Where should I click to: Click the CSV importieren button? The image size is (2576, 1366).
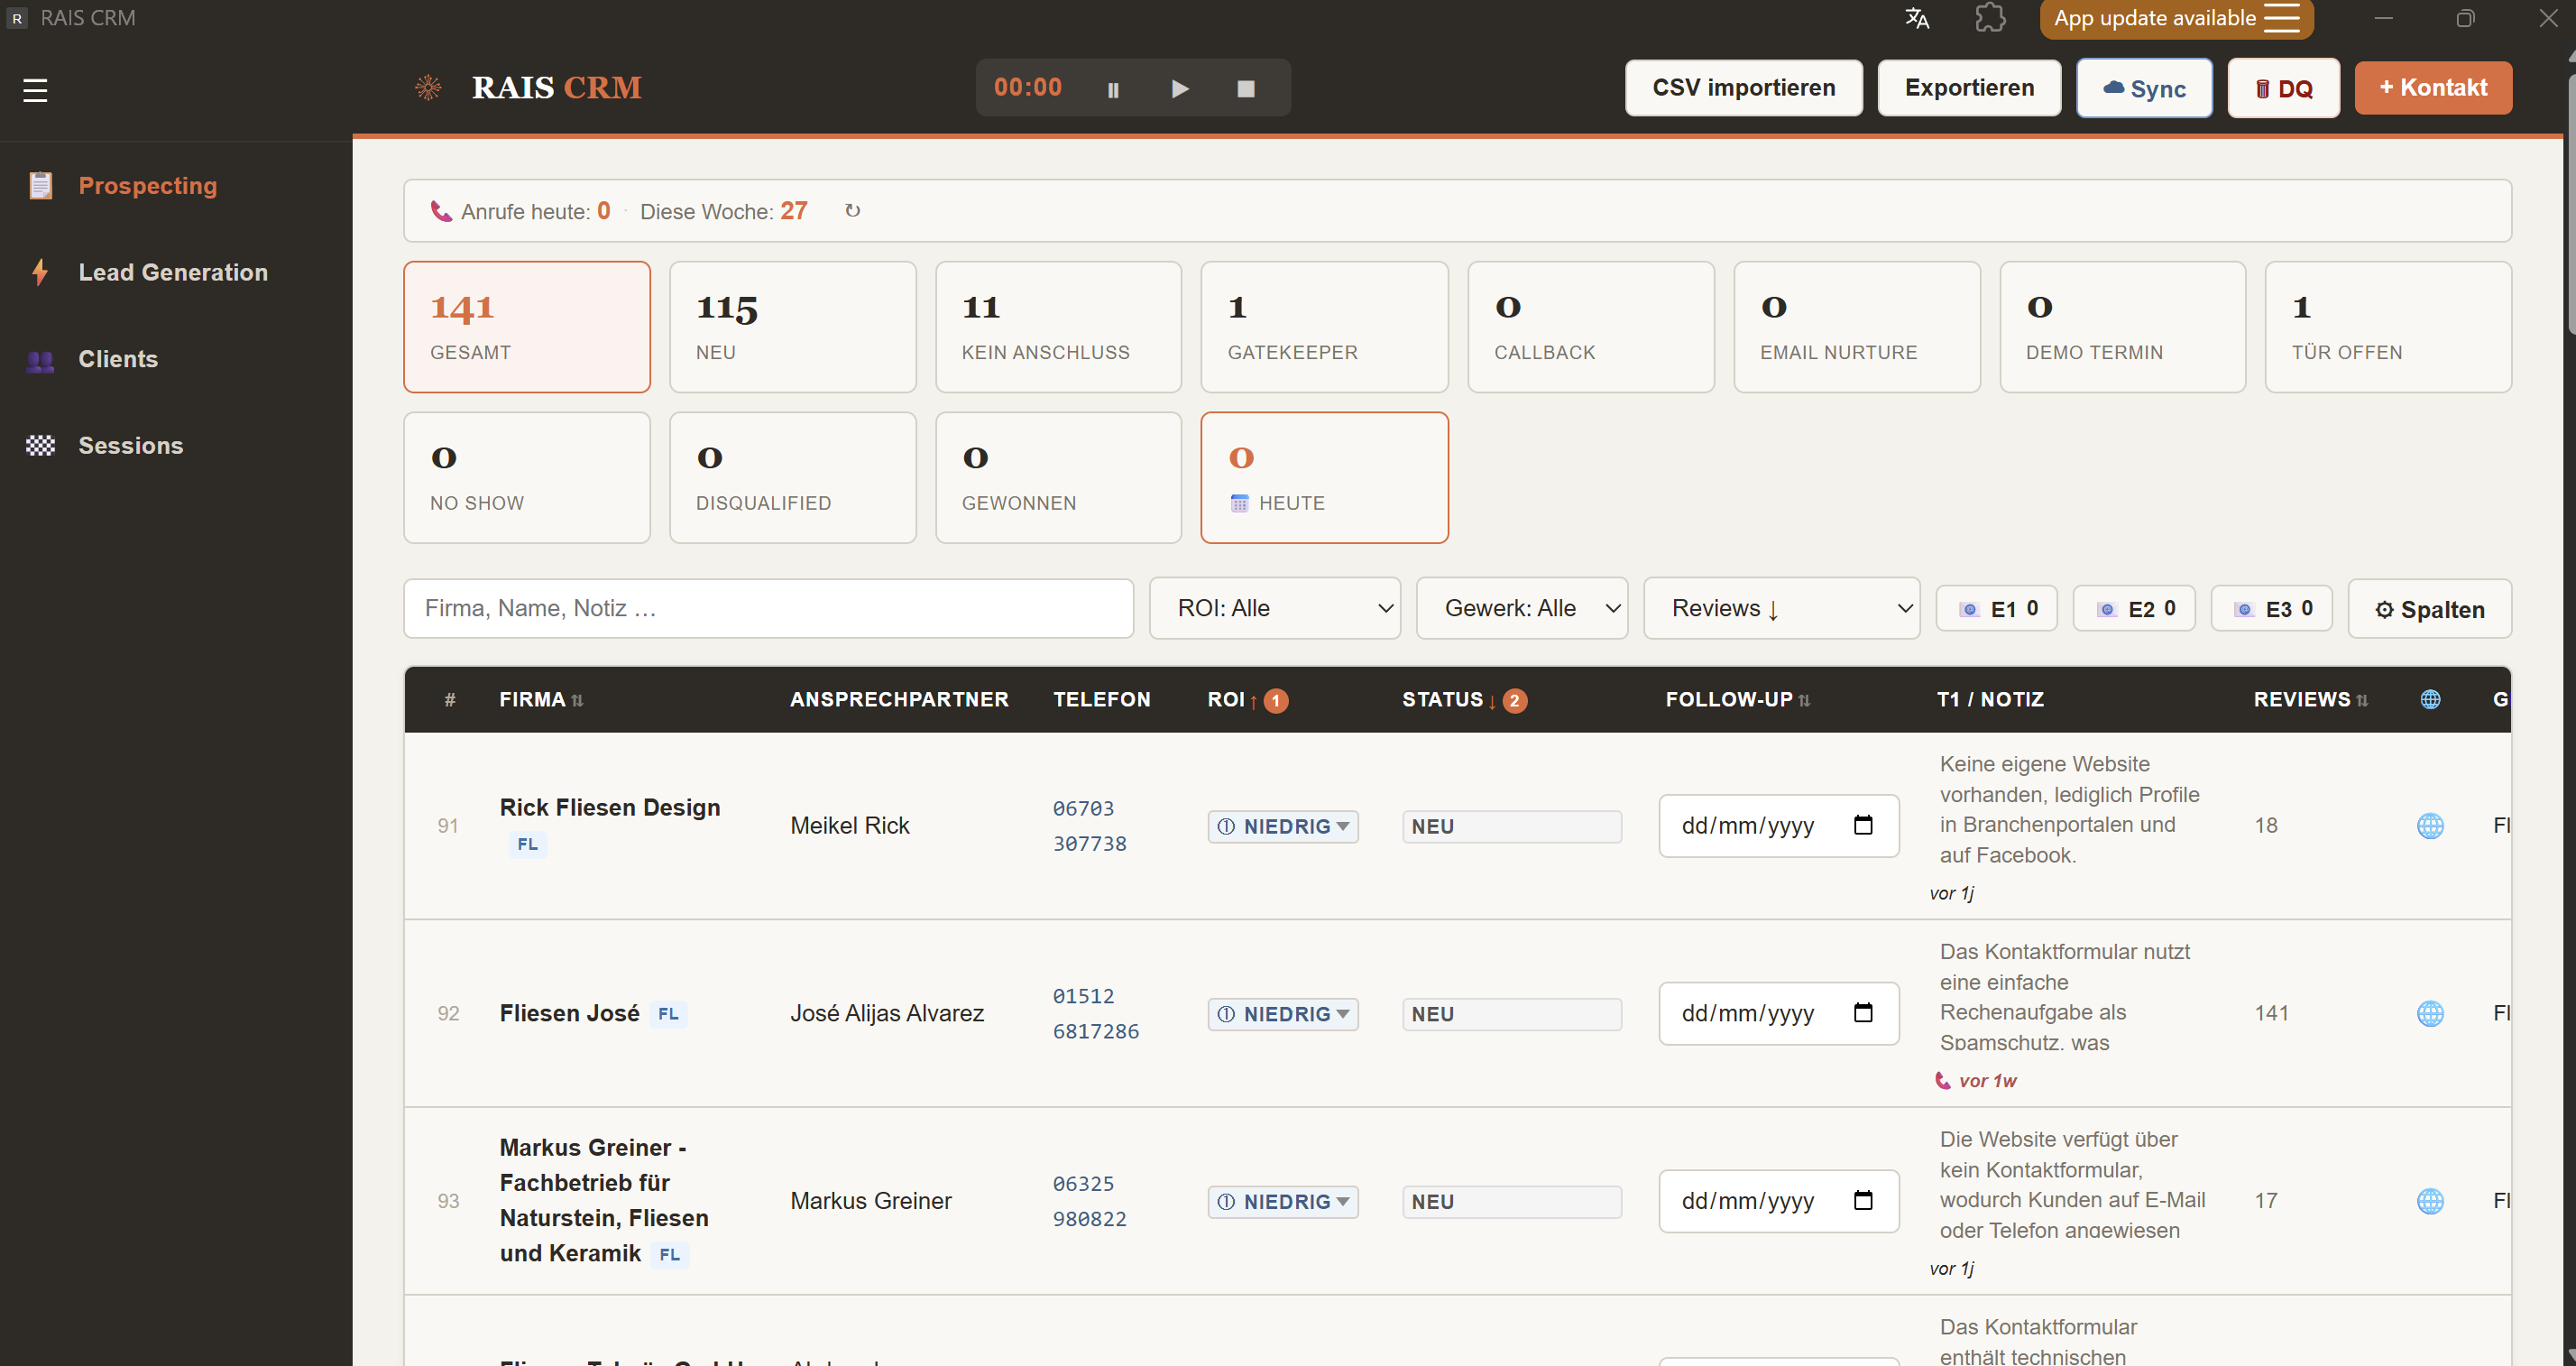[1744, 88]
